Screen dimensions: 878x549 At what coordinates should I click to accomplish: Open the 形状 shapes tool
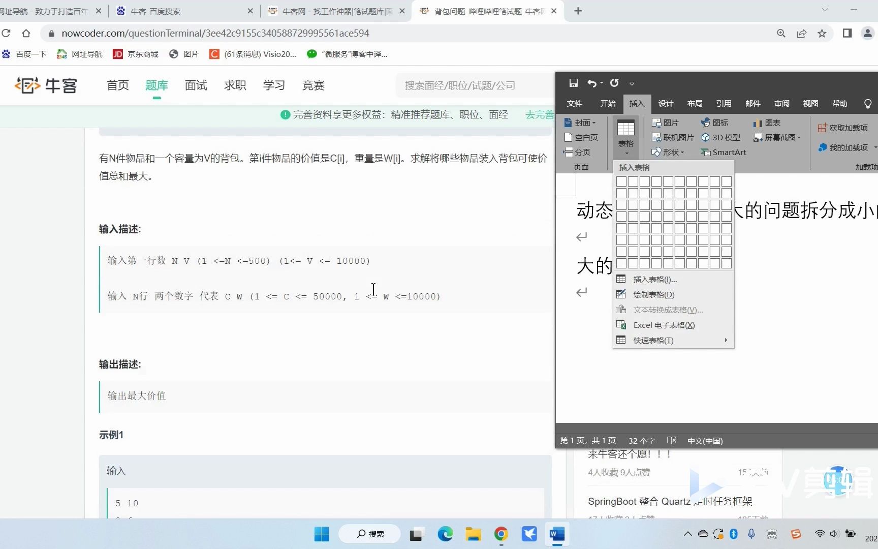click(x=669, y=152)
